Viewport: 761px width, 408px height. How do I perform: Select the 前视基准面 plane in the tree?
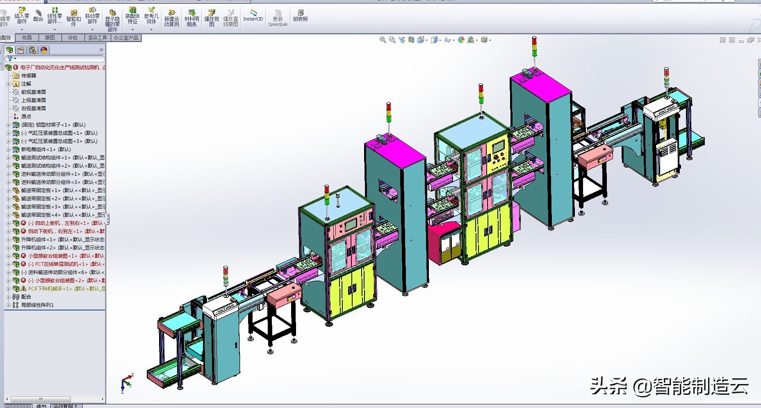[33, 92]
